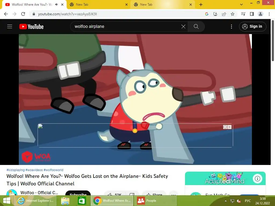Close the overlay ad banner
The height and width of the screenshot is (206, 275).
(229, 127)
